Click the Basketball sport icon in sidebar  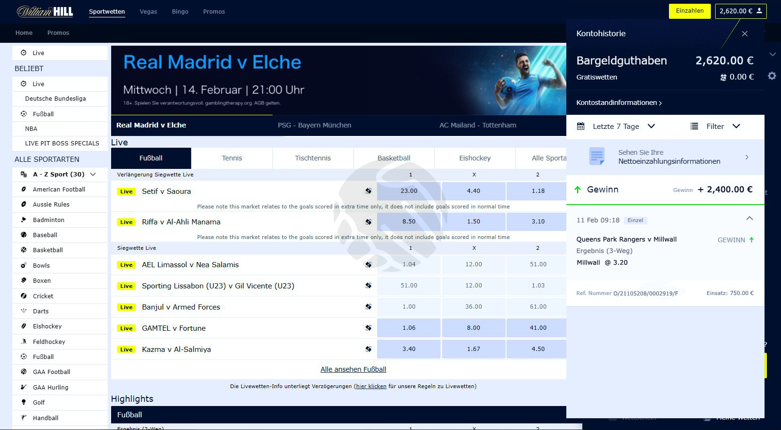(24, 250)
